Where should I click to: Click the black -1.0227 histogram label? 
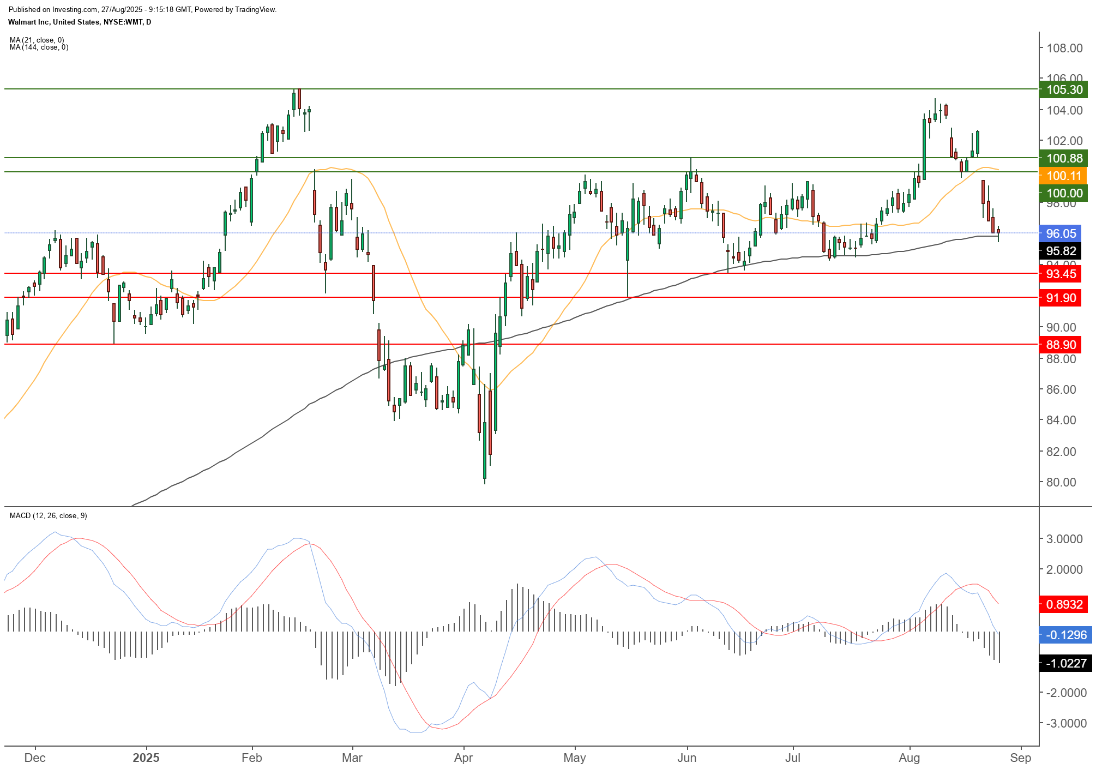point(1066,663)
